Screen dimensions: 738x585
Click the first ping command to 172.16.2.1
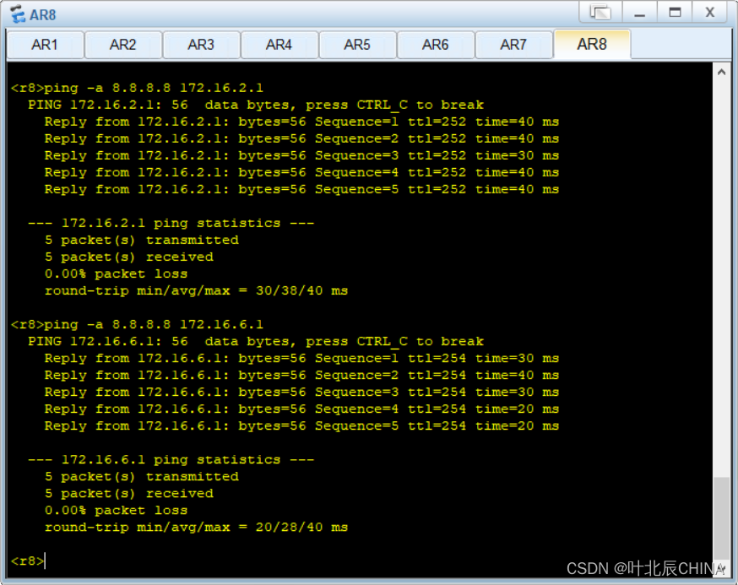click(137, 88)
